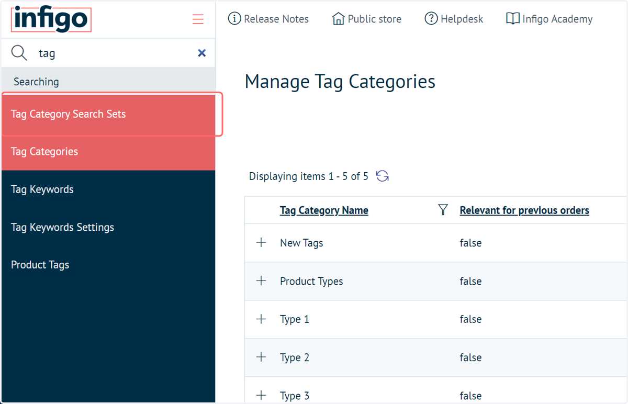Click the Public store house icon
This screenshot has width=628, height=404.
tap(339, 19)
